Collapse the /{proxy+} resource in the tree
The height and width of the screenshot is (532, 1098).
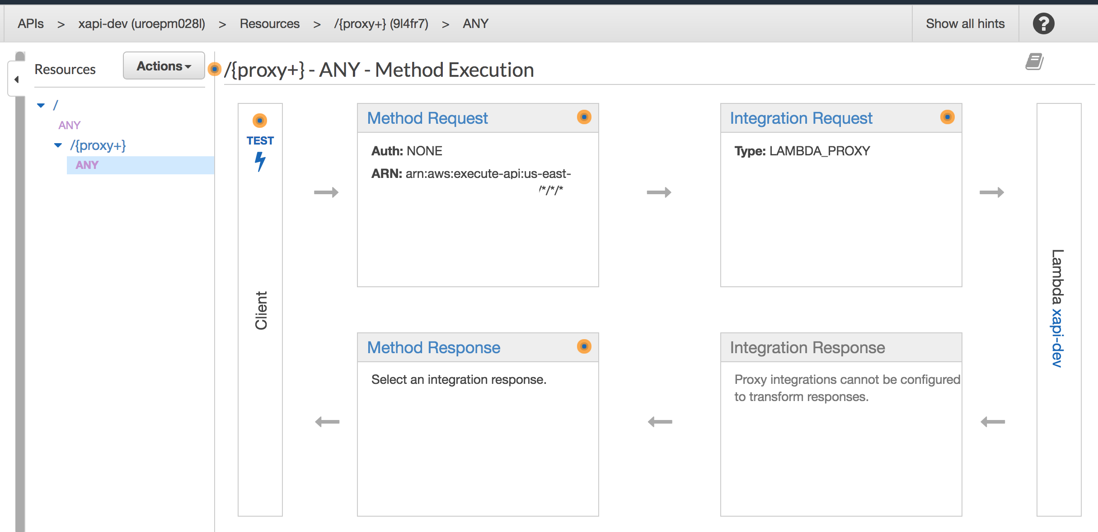(x=57, y=145)
